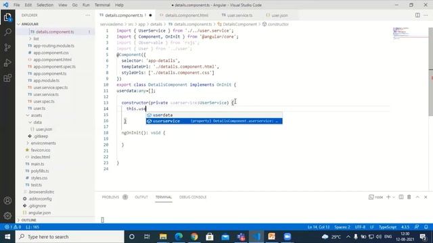Maximize the panel with up chevron
This screenshot has width=433, height=243.
click(x=417, y=197)
